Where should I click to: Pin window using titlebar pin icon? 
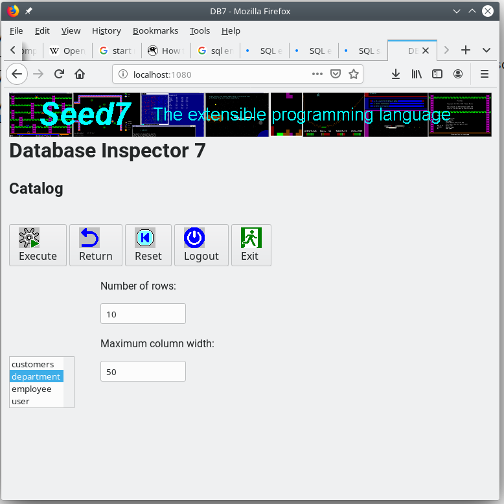point(29,11)
